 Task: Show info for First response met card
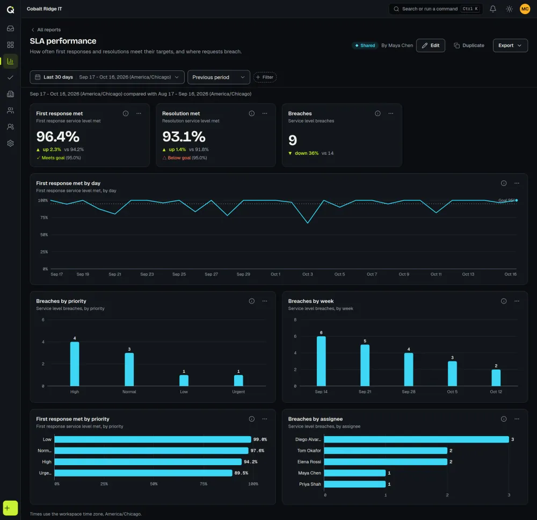coord(126,113)
